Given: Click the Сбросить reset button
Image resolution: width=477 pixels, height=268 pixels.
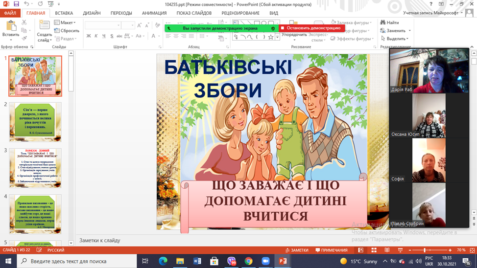Looking at the screenshot, I should 67,31.
